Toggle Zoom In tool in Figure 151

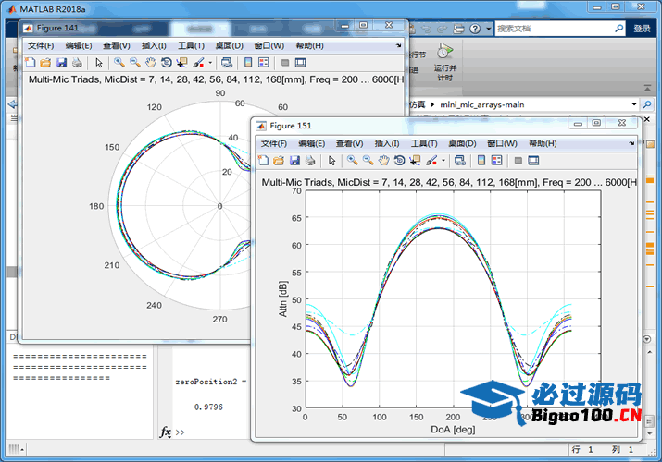tap(353, 161)
